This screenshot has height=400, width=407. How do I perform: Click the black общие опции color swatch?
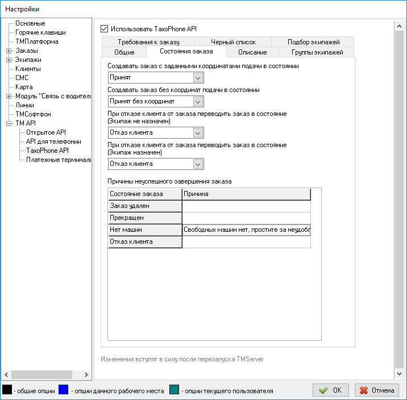pos(7,390)
